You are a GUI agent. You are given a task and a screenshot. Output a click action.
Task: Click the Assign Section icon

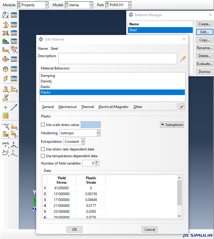click(x=6, y=33)
